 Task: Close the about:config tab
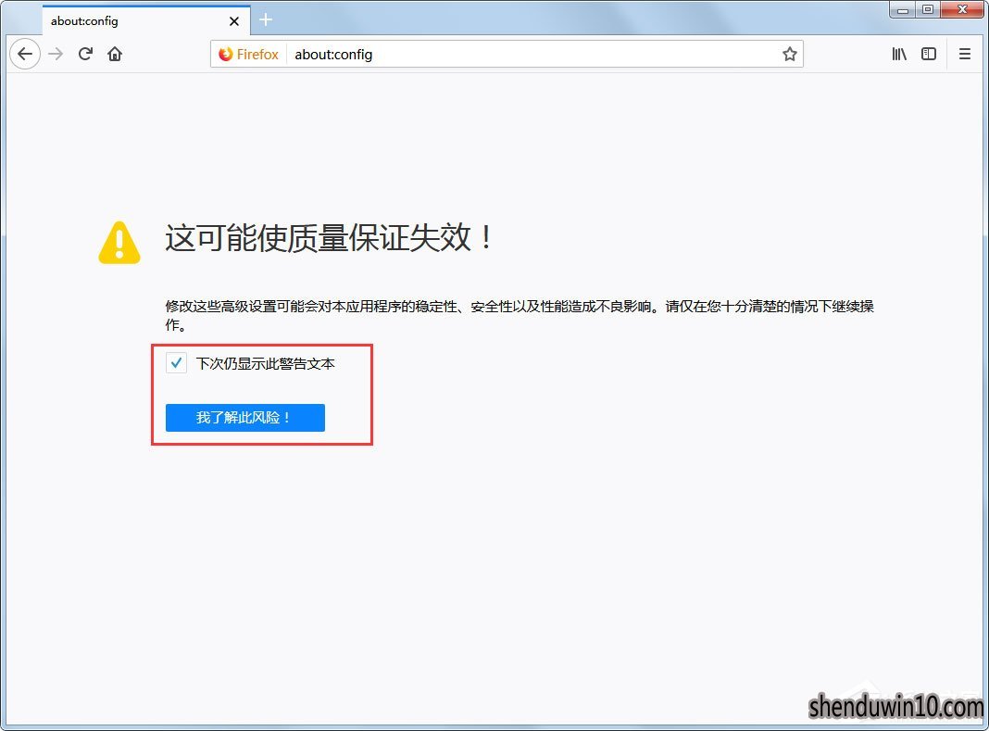point(234,21)
